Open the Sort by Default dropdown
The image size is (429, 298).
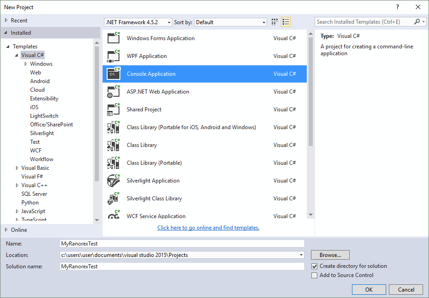click(230, 22)
